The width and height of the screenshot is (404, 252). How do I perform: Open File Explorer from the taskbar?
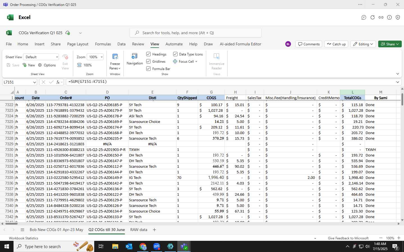[115, 246]
